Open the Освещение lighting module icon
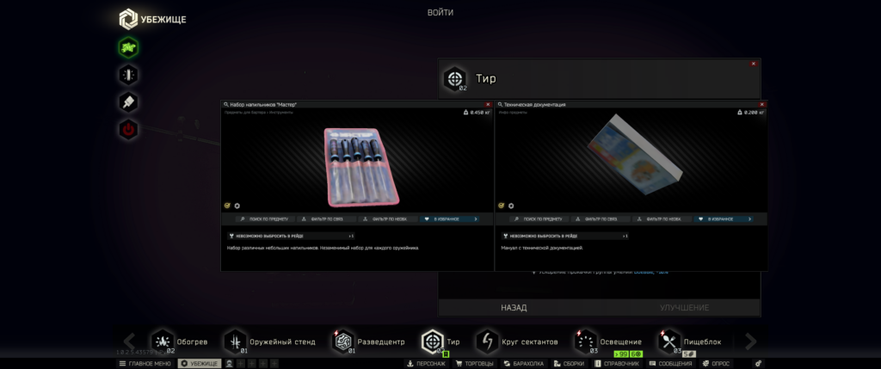Viewport: 881px width, 369px height. [587, 341]
